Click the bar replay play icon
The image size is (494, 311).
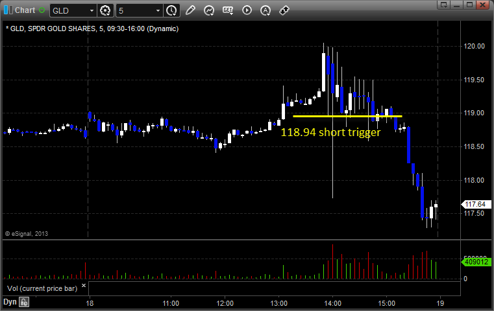(247, 10)
